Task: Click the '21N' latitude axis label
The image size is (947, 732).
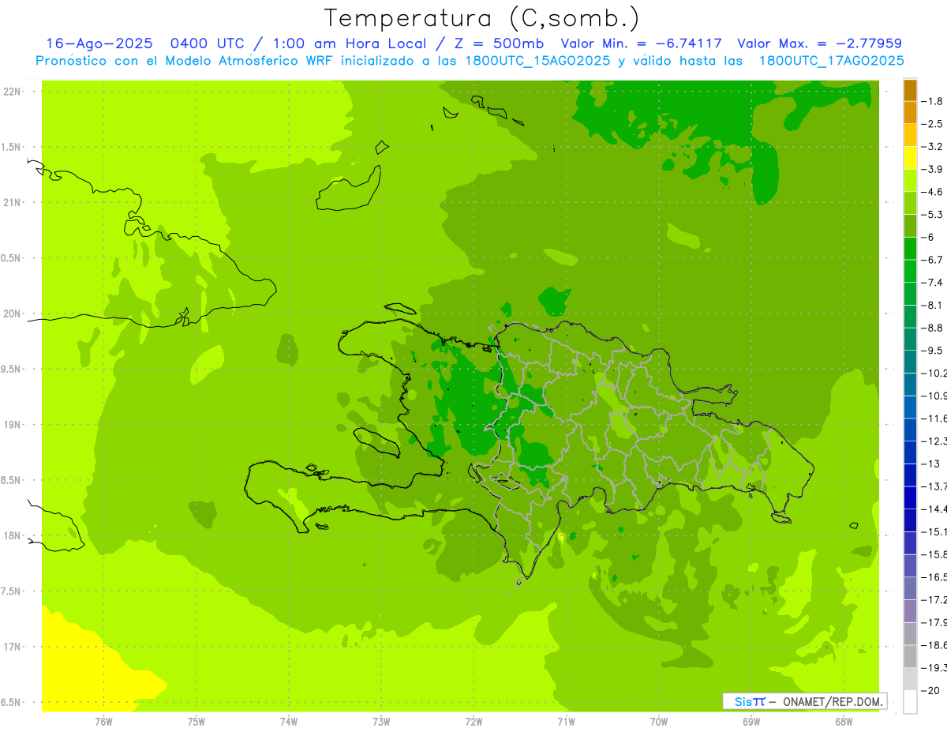Action: (x=12, y=202)
